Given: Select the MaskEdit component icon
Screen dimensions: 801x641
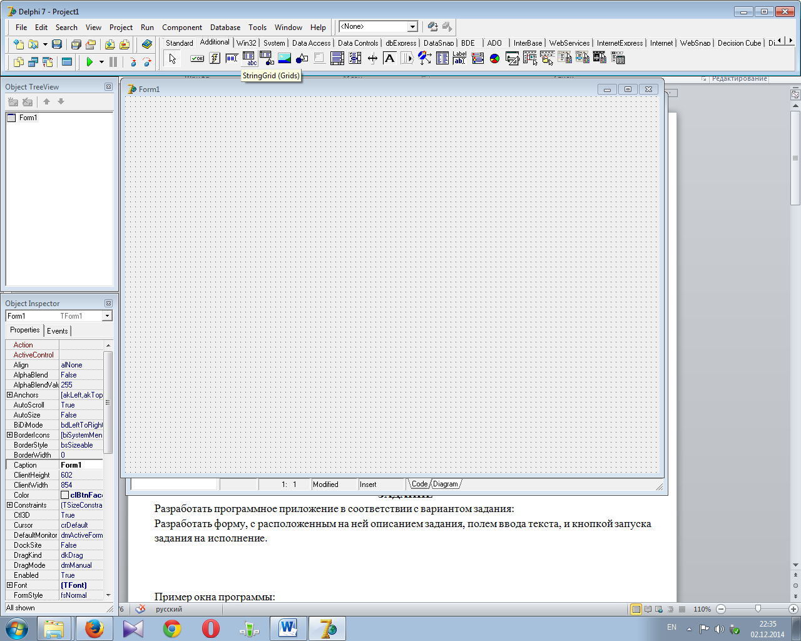Looking at the screenshot, I should (232, 58).
